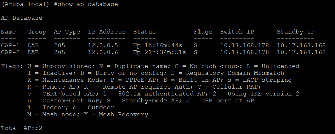Select the CAP-2 AP name
This screenshot has width=335, height=134.
point(10,52)
